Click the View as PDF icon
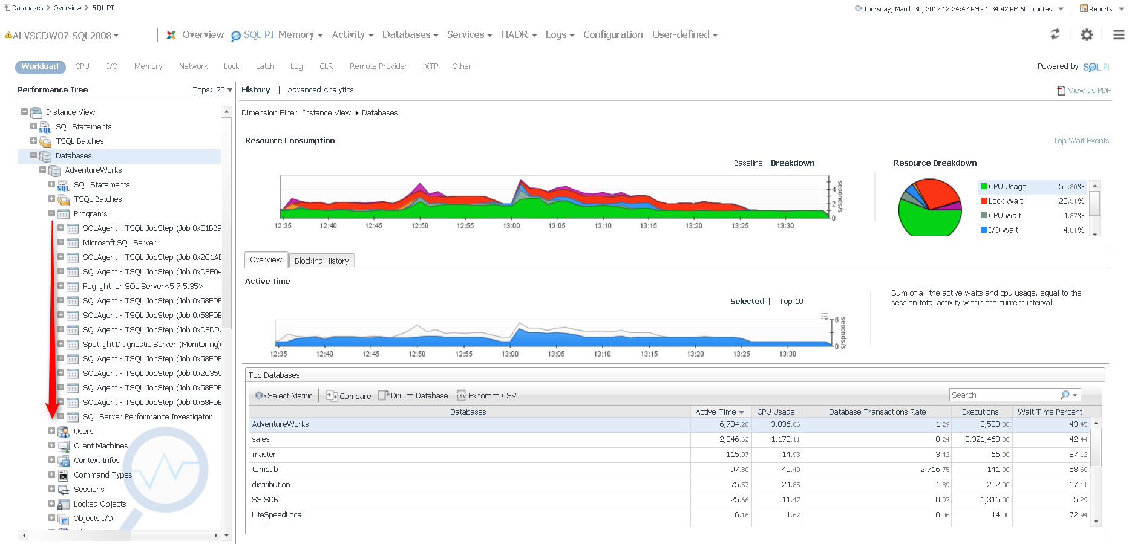 pyautogui.click(x=1061, y=91)
